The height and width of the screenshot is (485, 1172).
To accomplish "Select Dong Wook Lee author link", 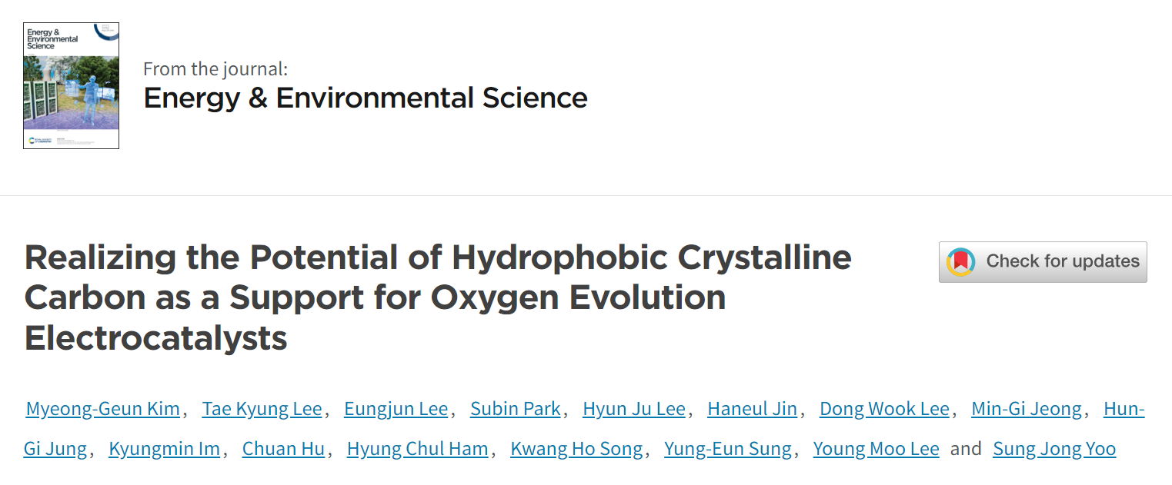I will tap(884, 409).
